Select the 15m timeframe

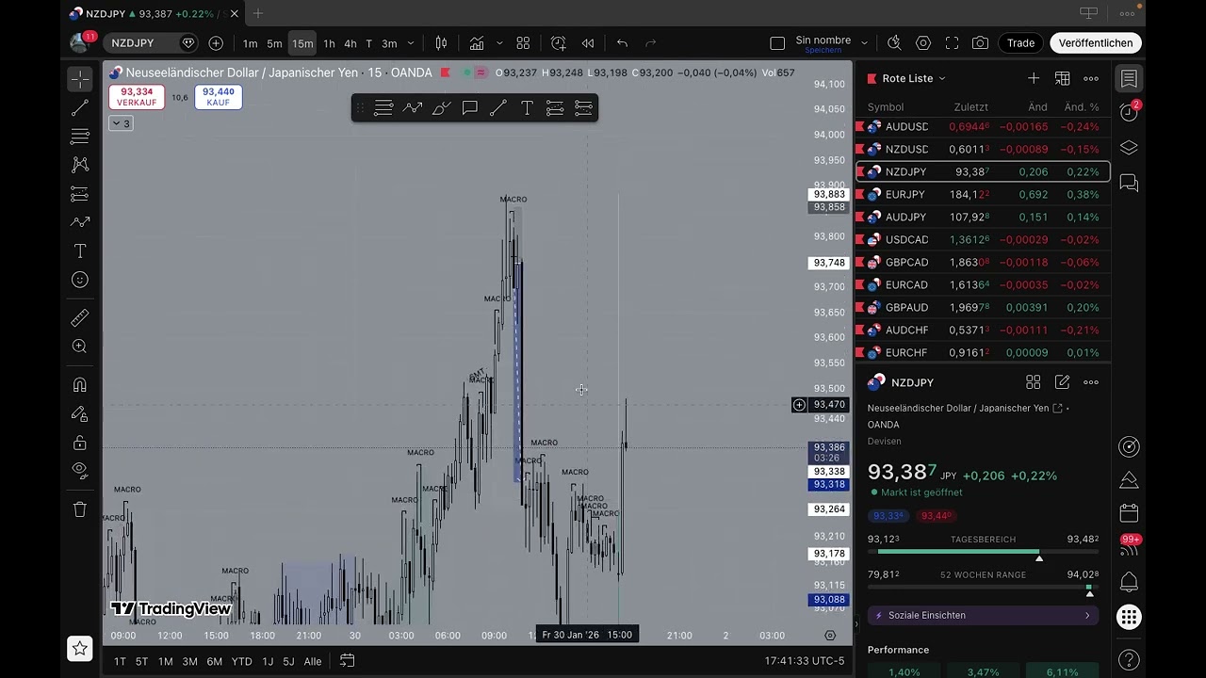click(302, 43)
